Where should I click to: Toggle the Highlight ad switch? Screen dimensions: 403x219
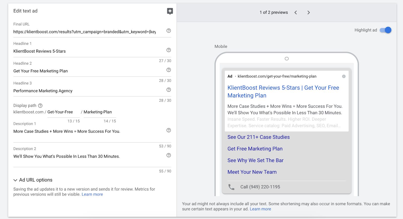[x=386, y=30]
